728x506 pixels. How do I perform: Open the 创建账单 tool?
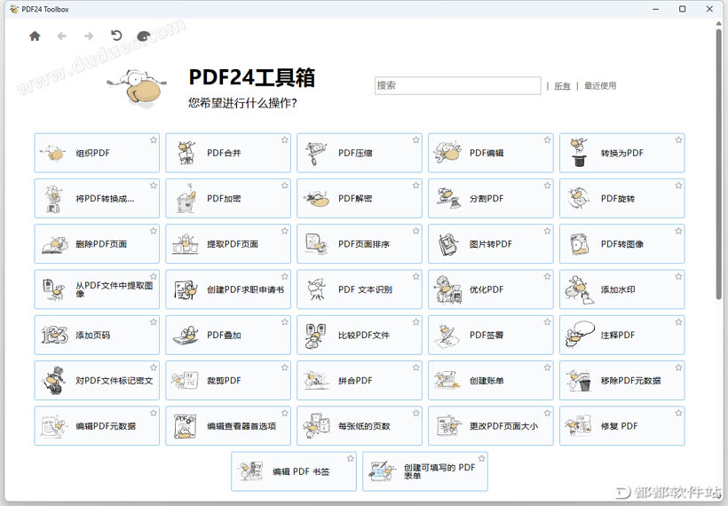point(491,380)
